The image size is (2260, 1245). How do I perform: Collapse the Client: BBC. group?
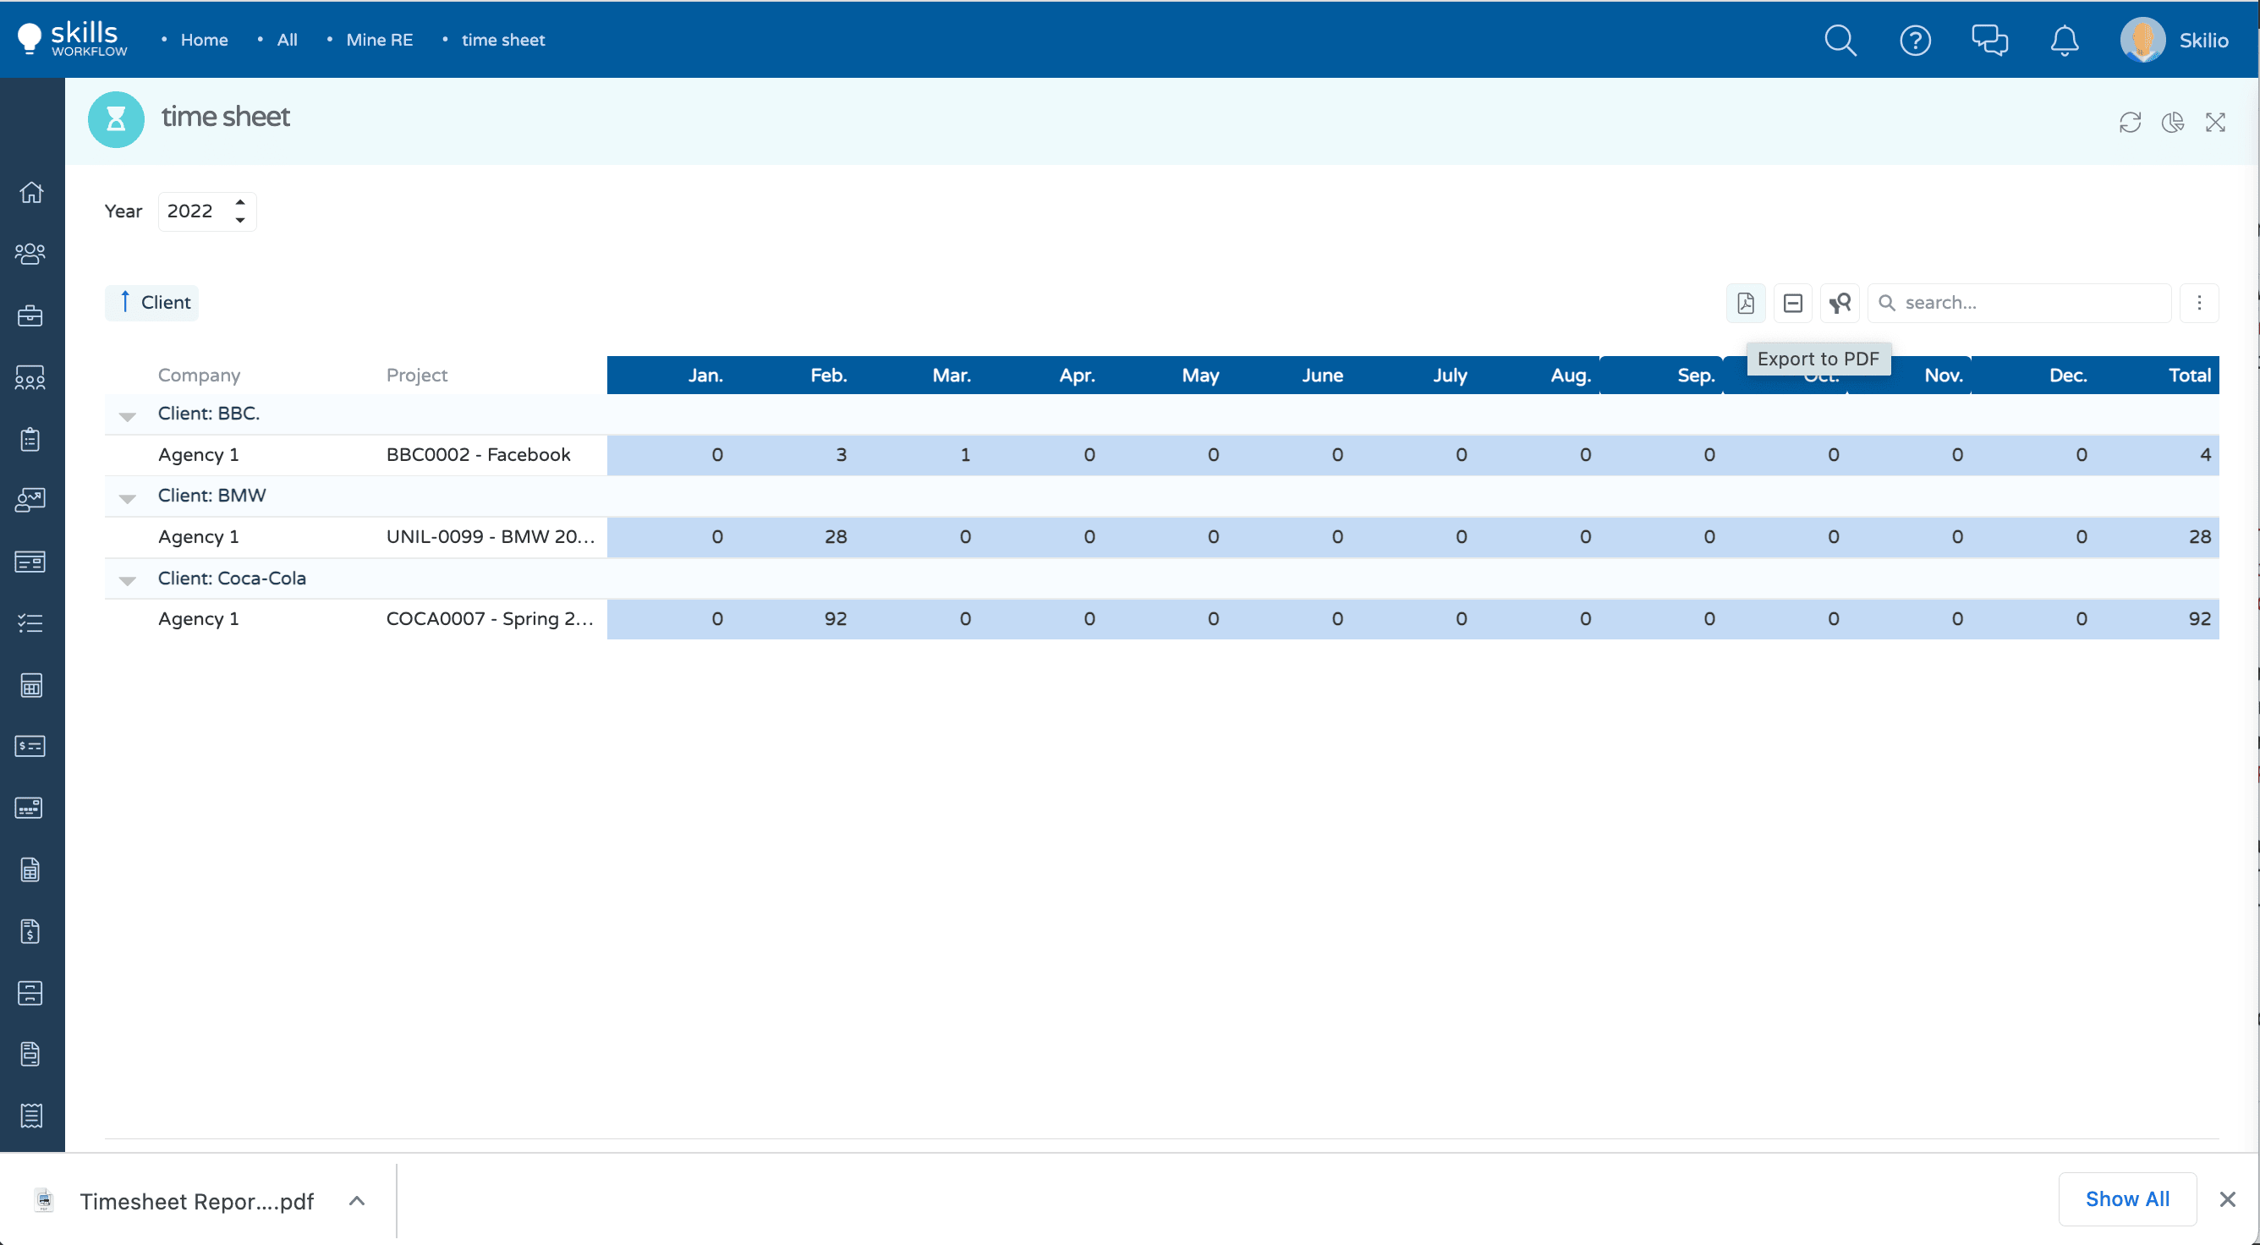128,416
